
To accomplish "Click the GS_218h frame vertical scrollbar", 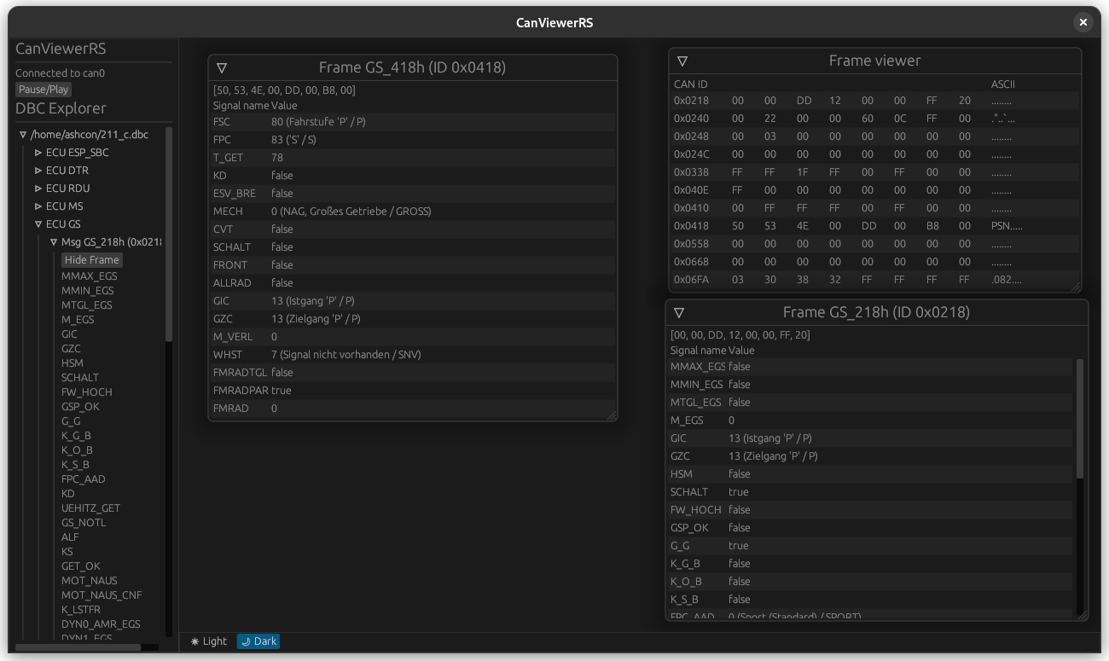I will [1080, 418].
